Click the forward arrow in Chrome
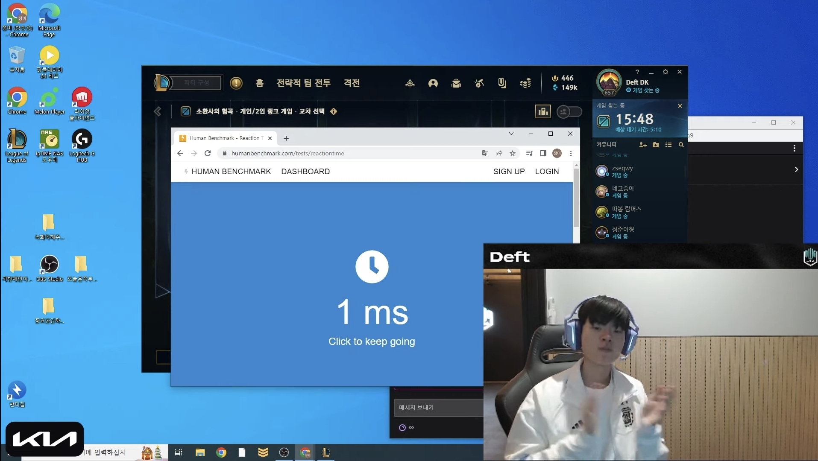818x461 pixels. click(x=194, y=153)
